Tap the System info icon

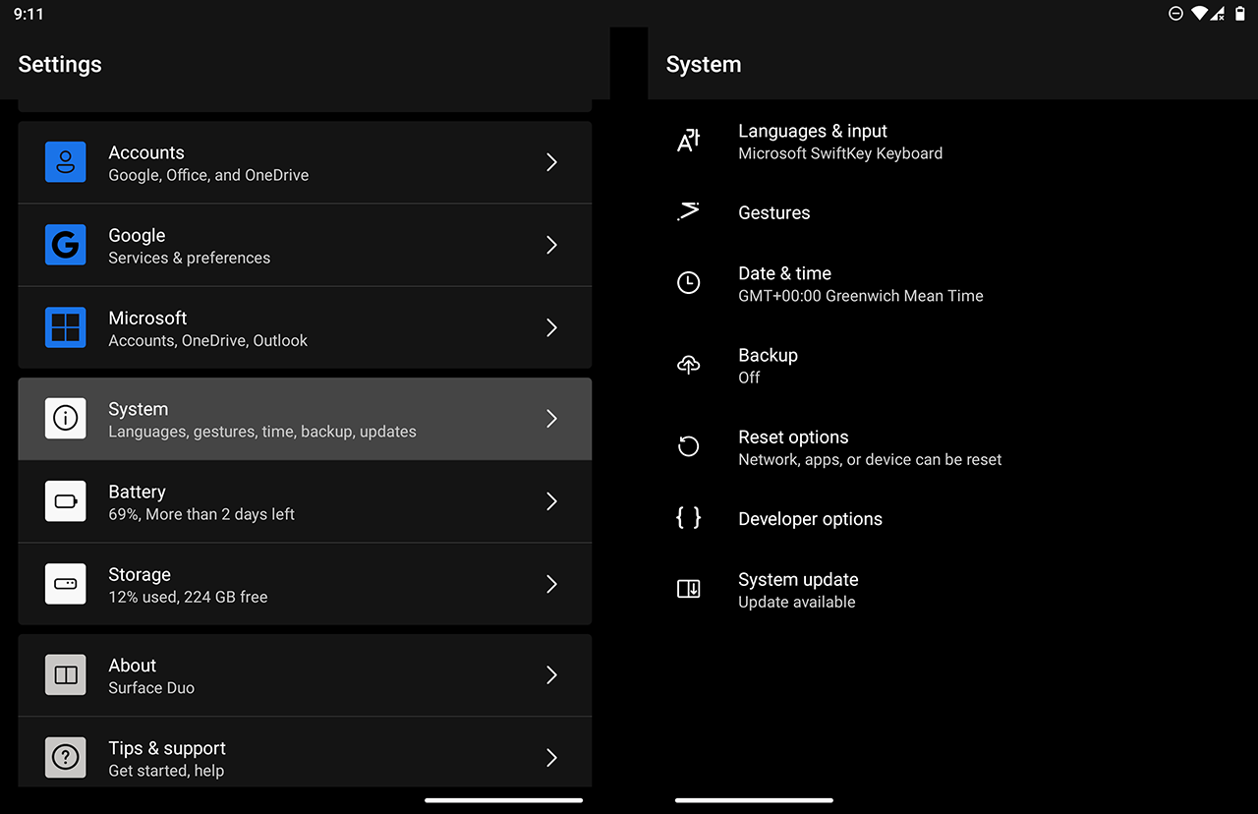tap(66, 419)
